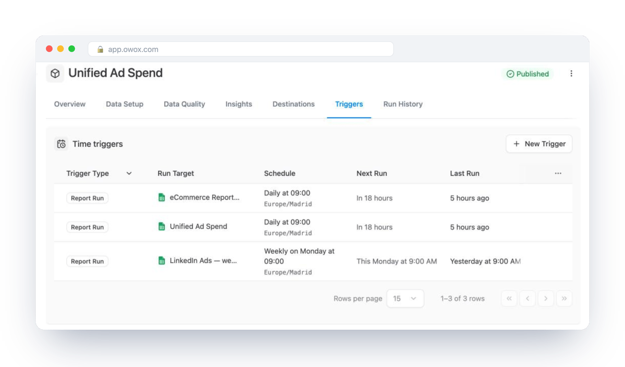Screen dimensions: 625x367
Task: Click Report Run badge in Unified Ad Spend row
Action: 87,227
